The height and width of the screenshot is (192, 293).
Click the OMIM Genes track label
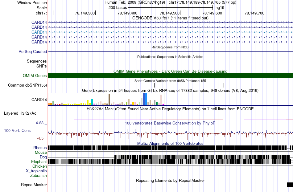tap(35, 76)
